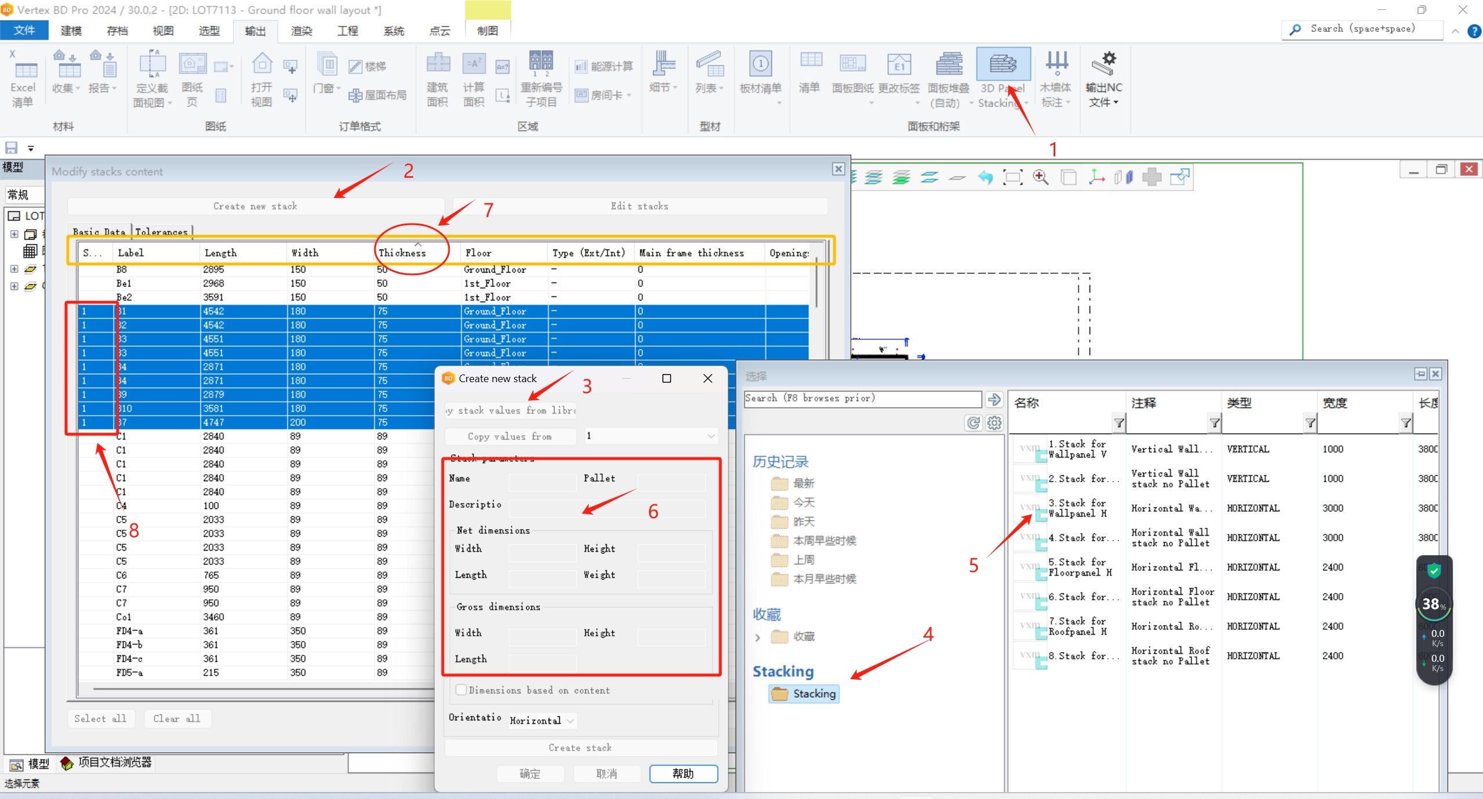Image resolution: width=1483 pixels, height=799 pixels.
Task: Open the 今天 history folder
Action: click(803, 503)
